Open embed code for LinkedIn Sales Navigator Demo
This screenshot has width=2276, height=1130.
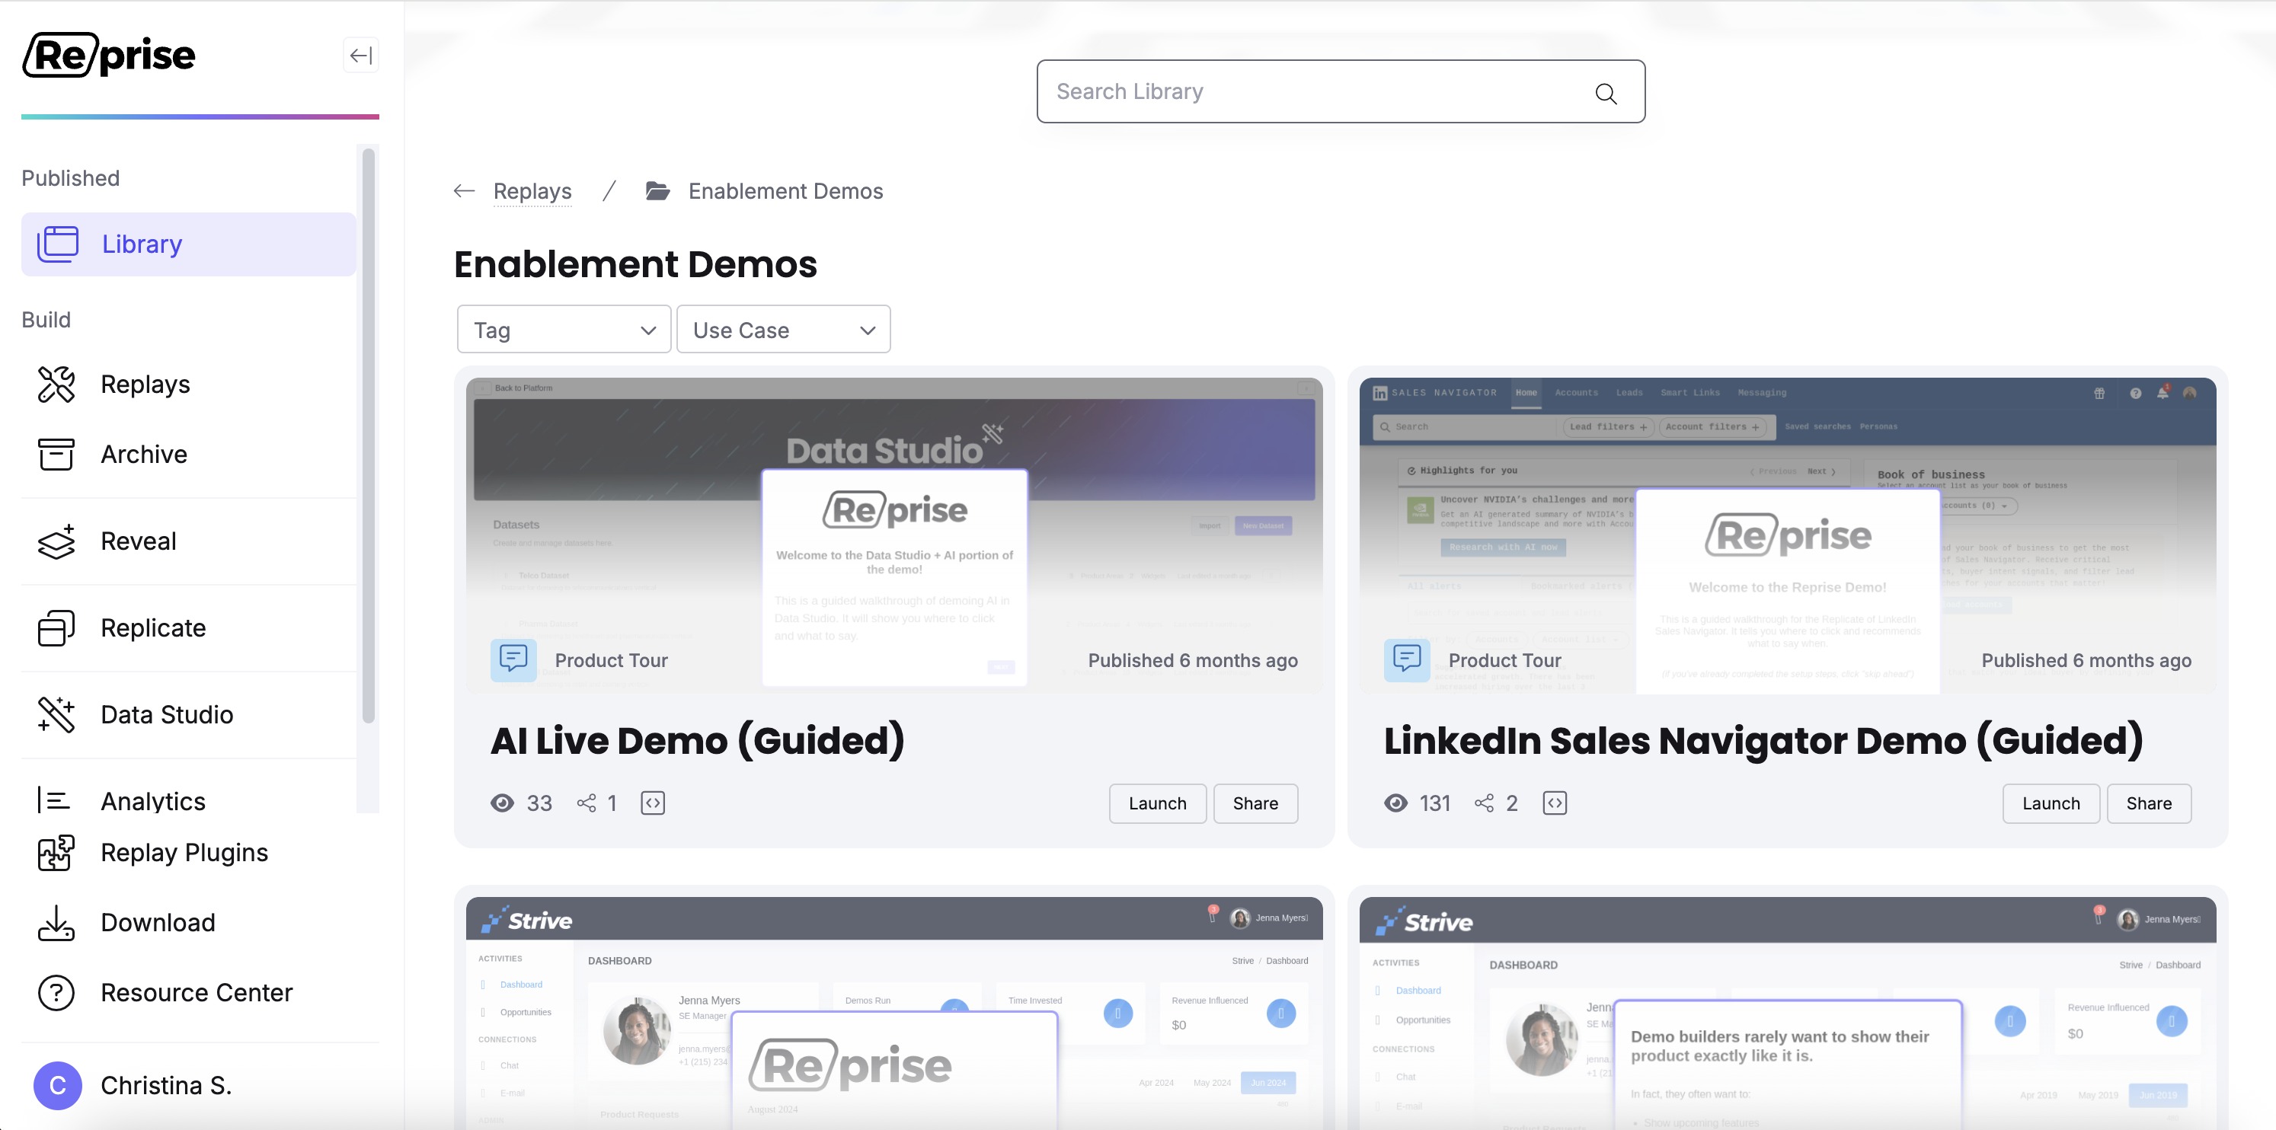pyautogui.click(x=1554, y=803)
